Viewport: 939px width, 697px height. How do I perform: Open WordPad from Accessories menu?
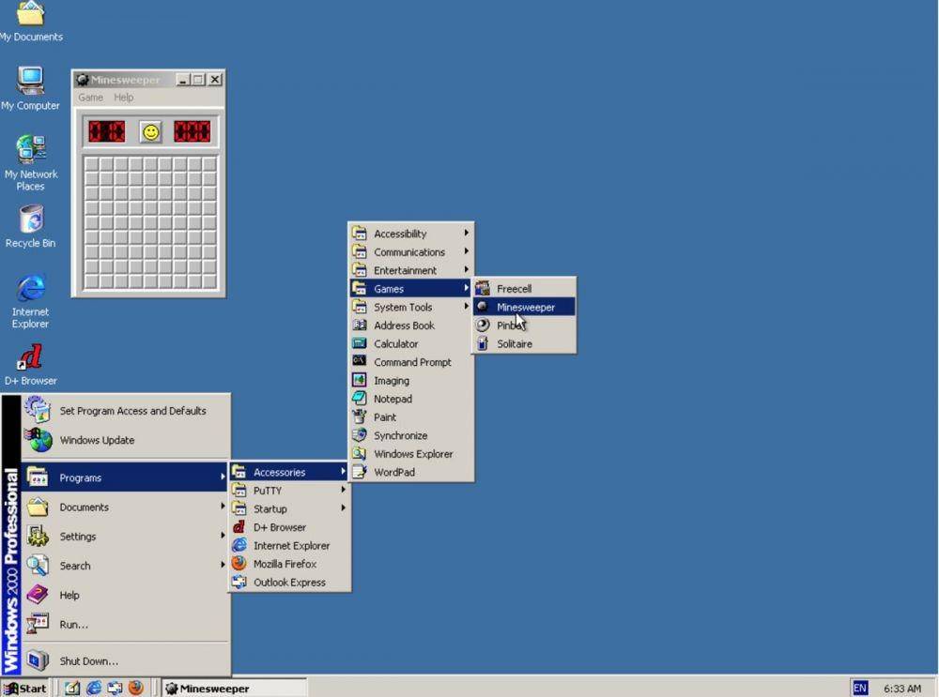411,472
